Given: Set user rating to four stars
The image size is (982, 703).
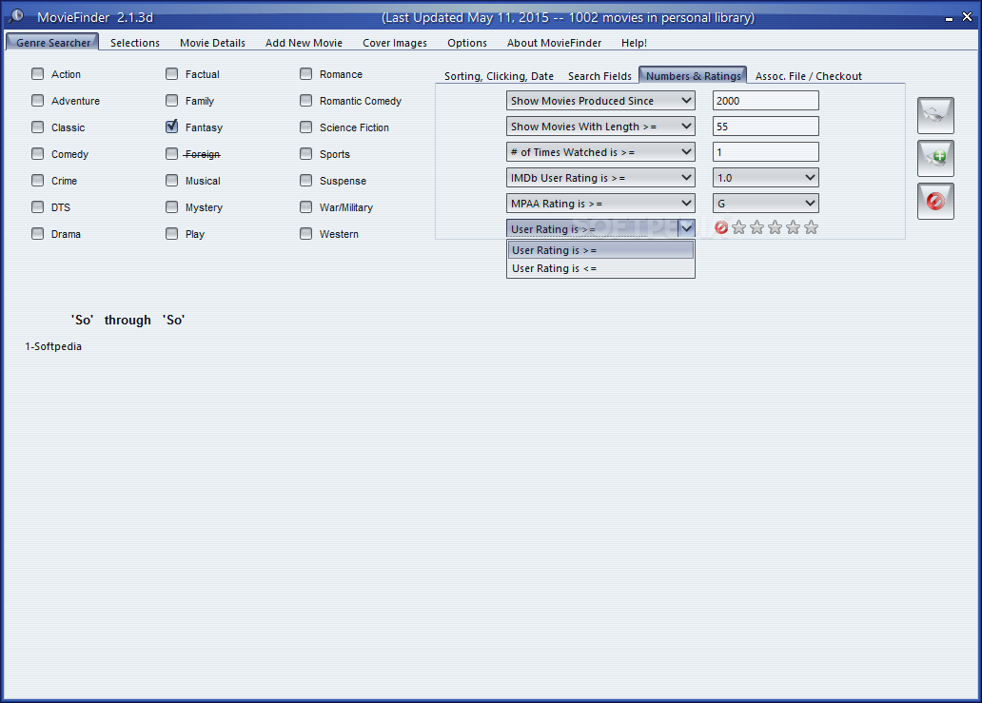Looking at the screenshot, I should tap(794, 227).
